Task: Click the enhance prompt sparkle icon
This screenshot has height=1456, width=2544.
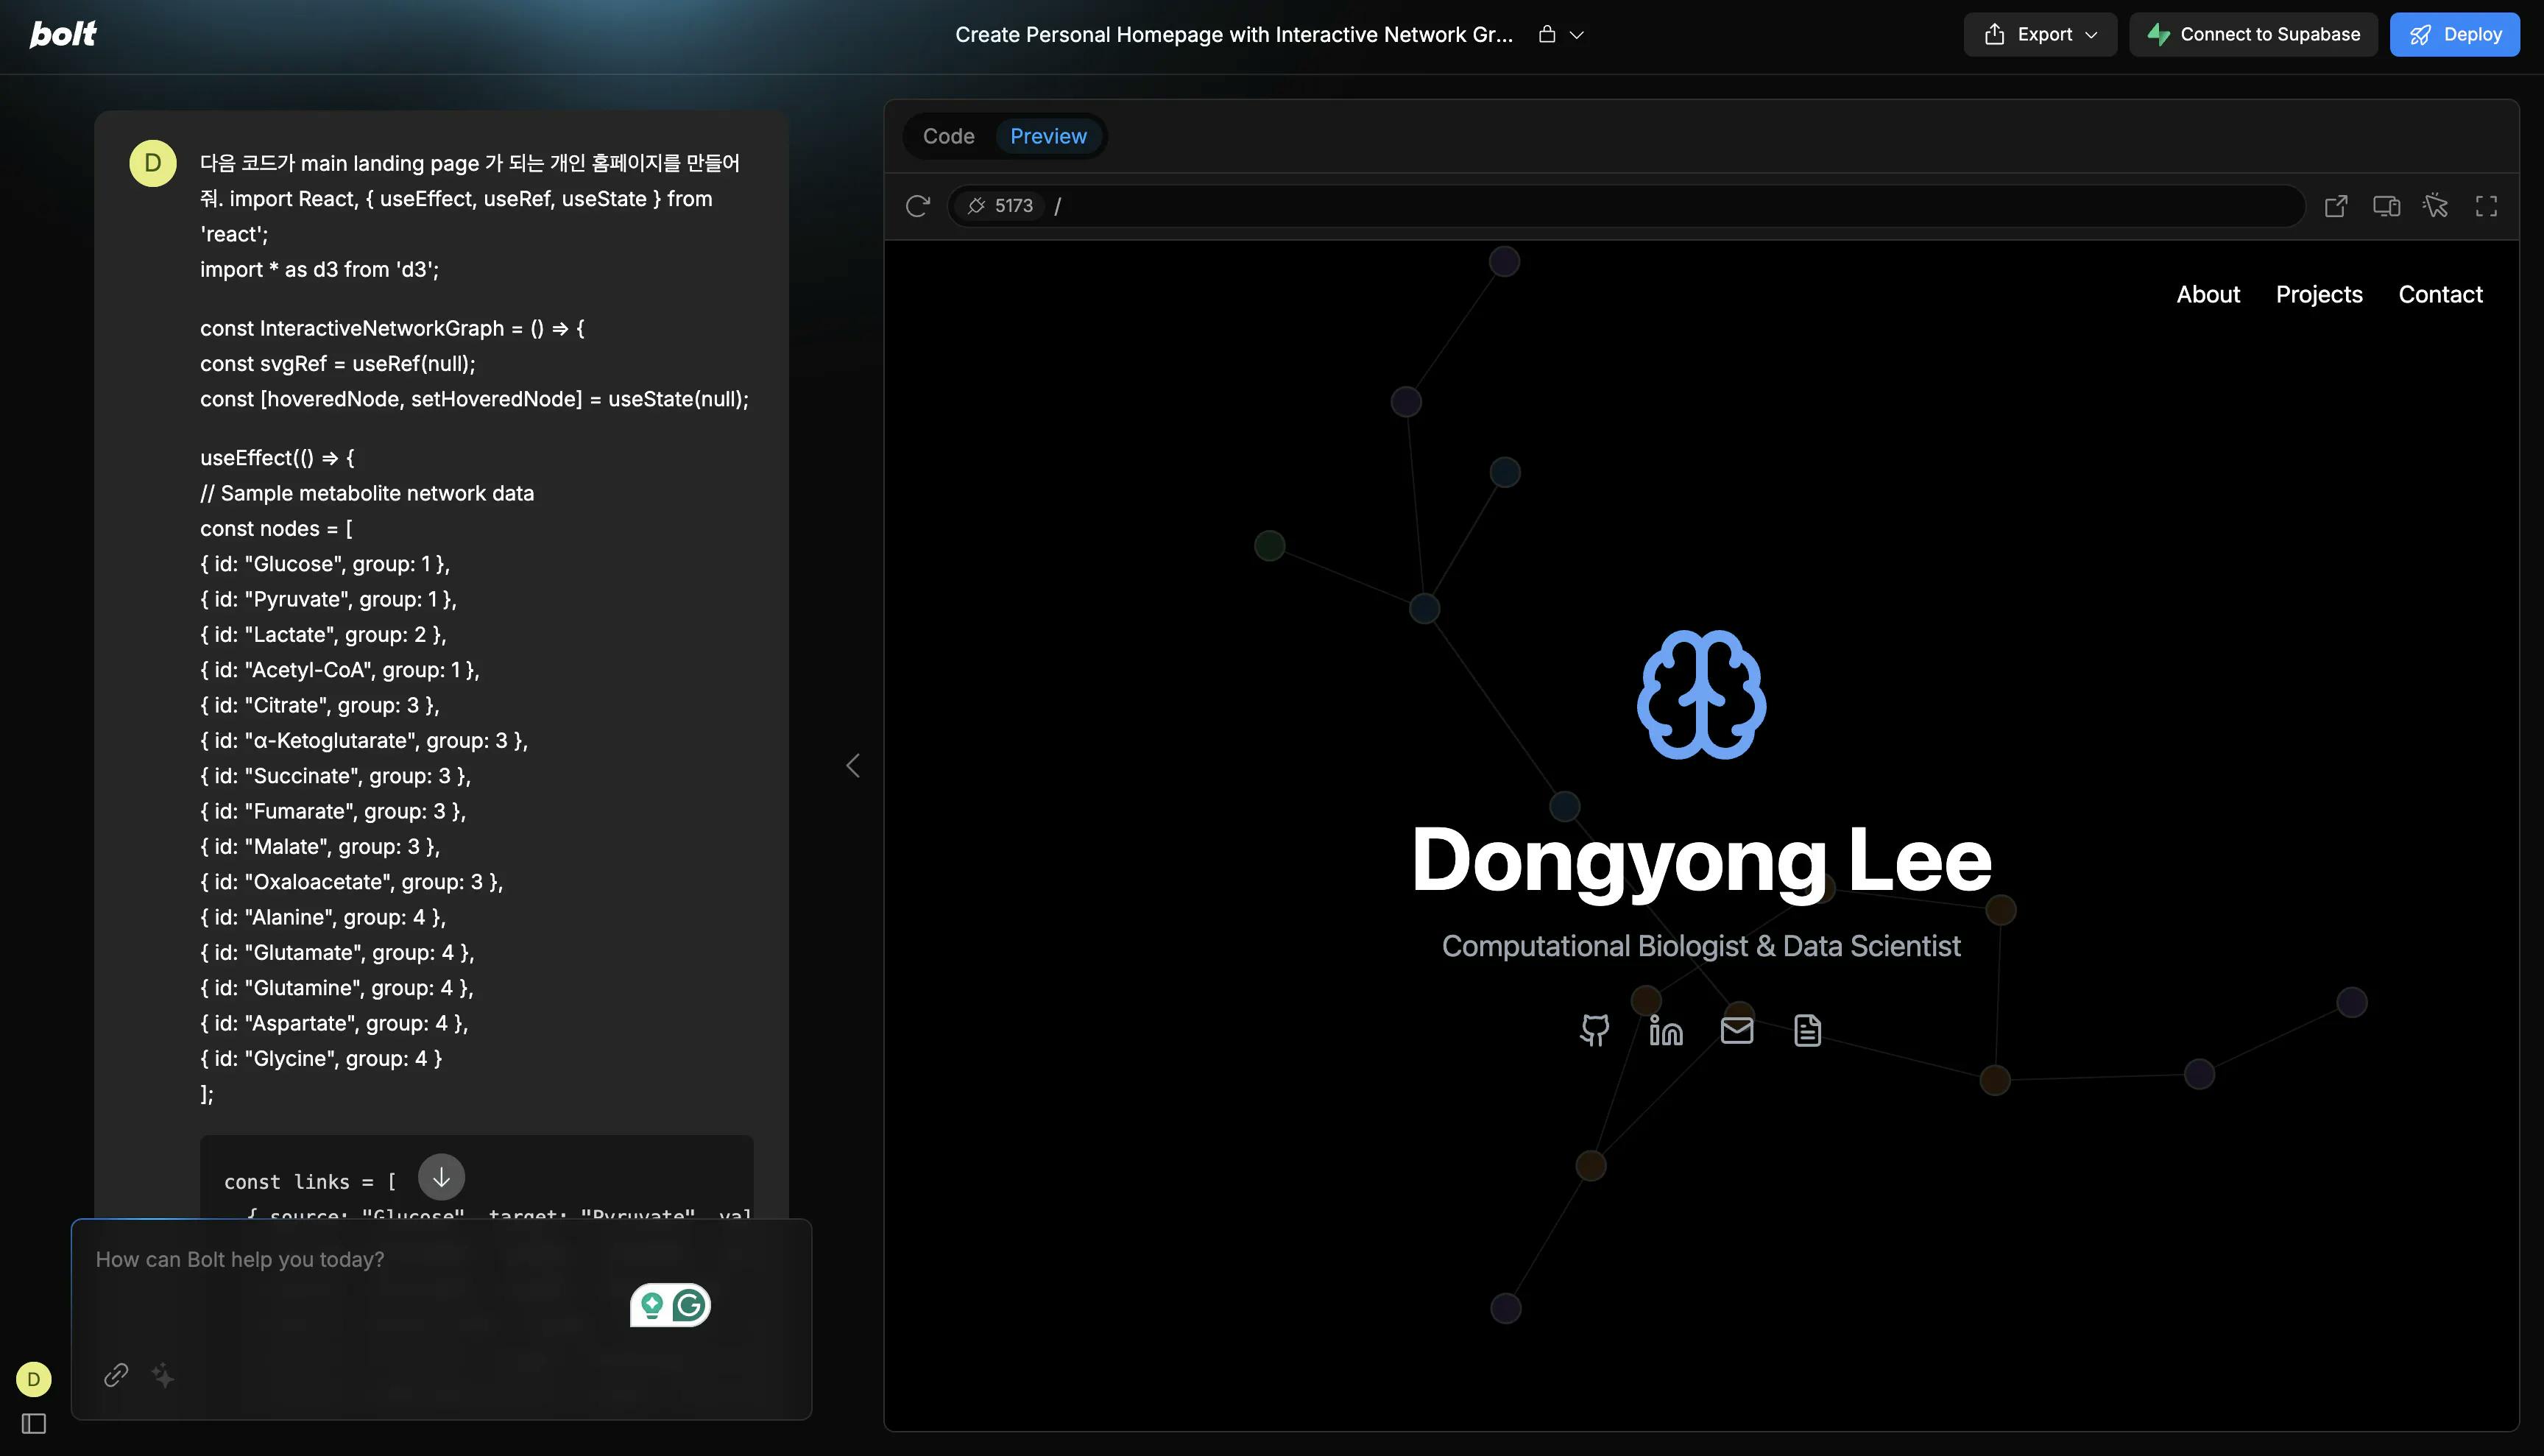Action: coord(163,1376)
